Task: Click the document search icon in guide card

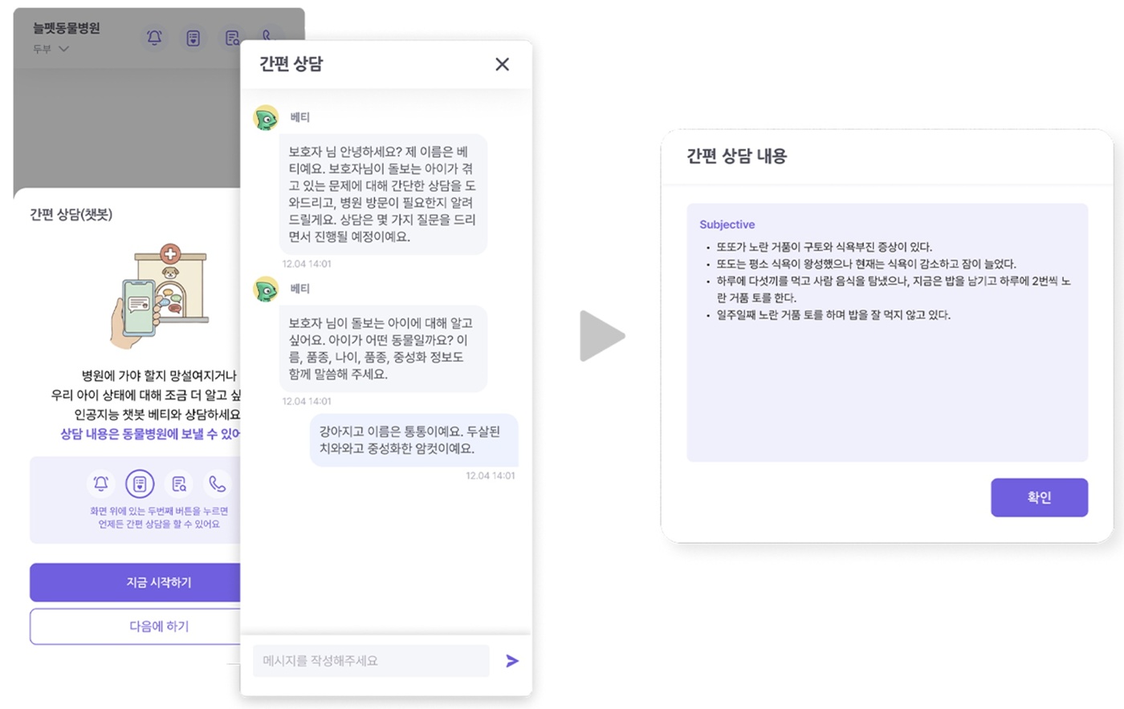Action: coord(179,484)
